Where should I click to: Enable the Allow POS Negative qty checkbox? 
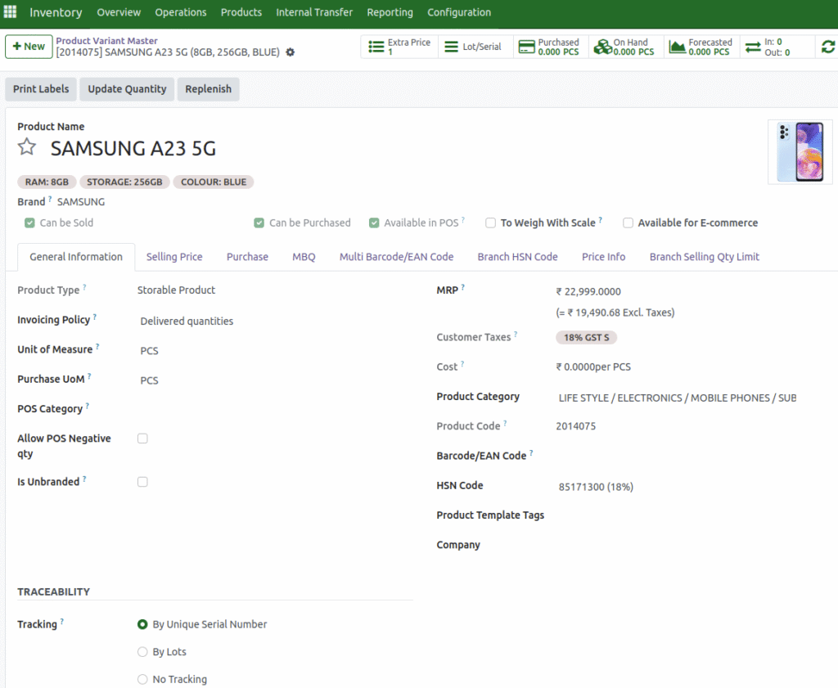(142, 438)
